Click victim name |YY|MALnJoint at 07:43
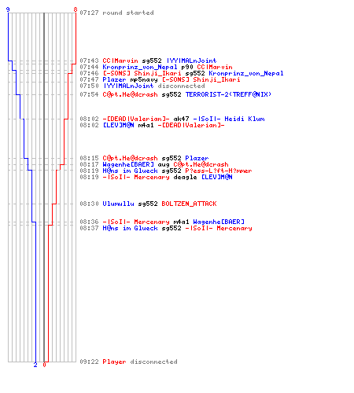 (192, 61)
